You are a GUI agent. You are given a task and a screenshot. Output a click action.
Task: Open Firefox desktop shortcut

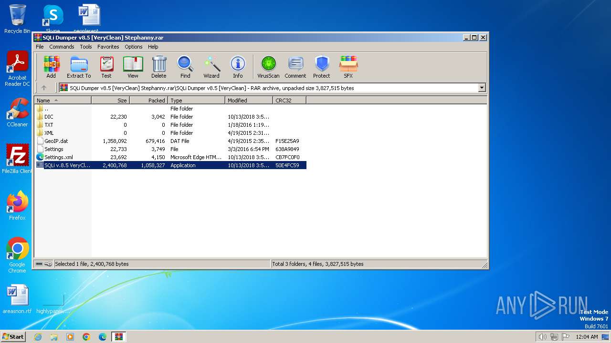click(x=17, y=206)
